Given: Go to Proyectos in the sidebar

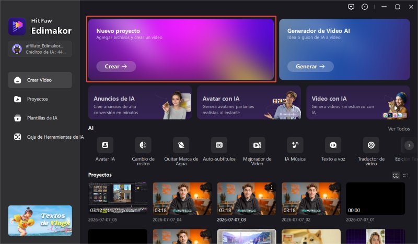Looking at the screenshot, I should point(40,99).
